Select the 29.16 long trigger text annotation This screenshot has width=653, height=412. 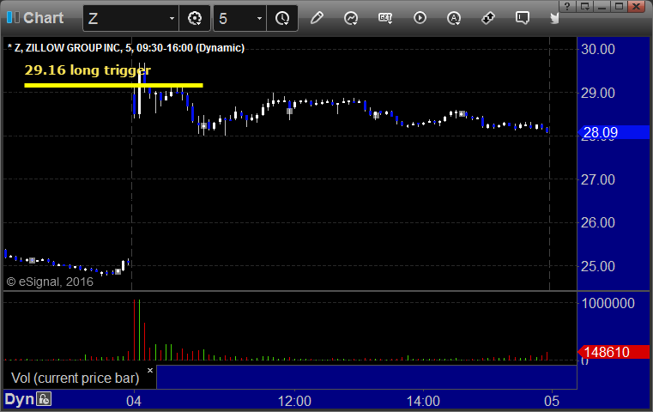tap(88, 70)
